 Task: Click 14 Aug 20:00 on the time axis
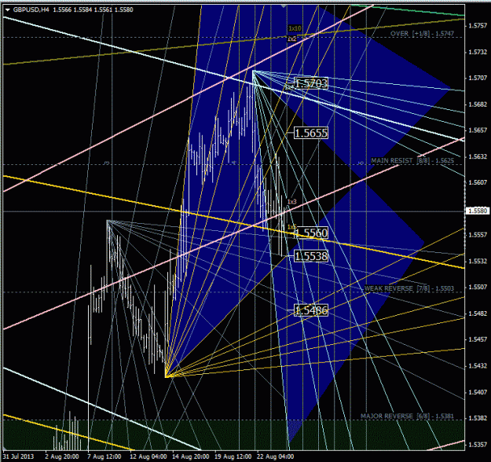(190, 456)
